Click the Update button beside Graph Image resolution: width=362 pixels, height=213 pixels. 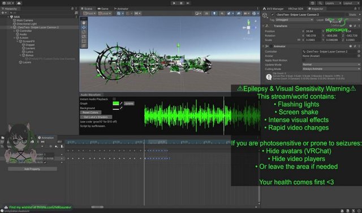click(129, 104)
